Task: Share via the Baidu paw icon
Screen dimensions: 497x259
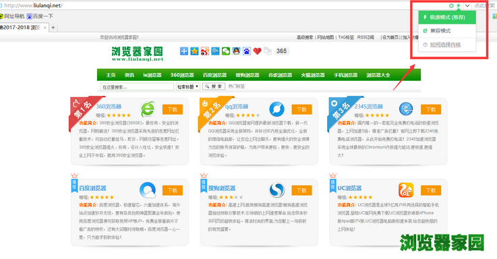Action: coord(247,51)
